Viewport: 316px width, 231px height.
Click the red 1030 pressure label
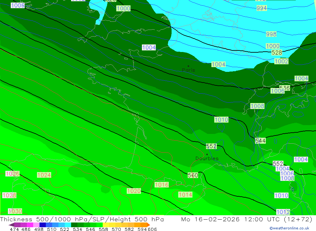point(15,211)
